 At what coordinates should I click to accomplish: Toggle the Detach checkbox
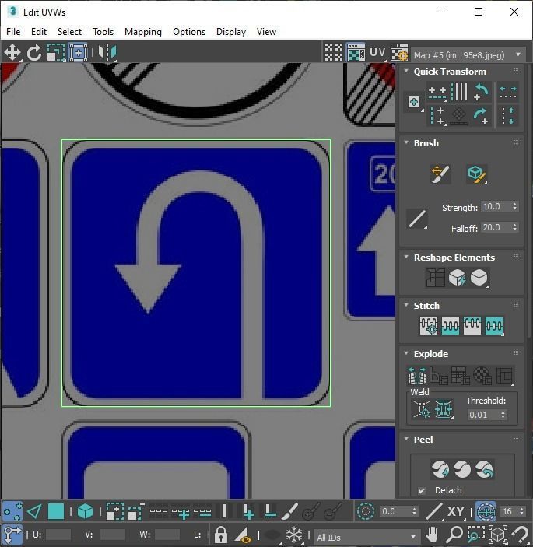(422, 490)
